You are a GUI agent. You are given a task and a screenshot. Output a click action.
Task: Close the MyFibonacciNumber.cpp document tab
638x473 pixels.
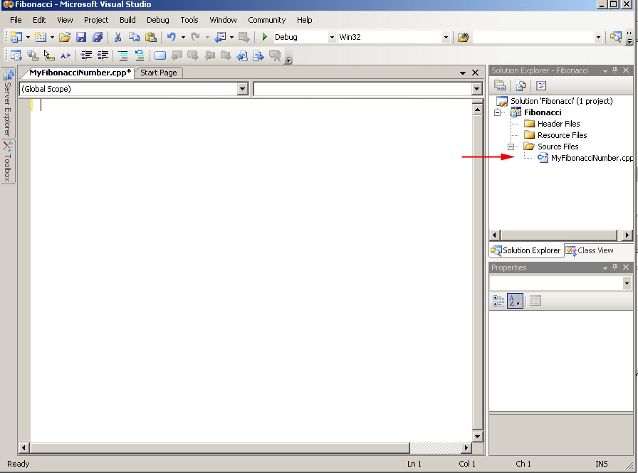click(475, 73)
